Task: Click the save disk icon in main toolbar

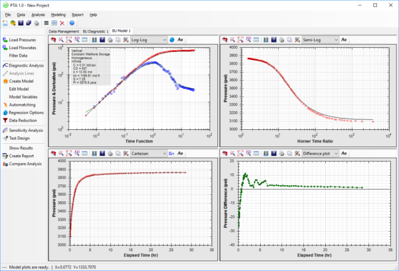Action: pyautogui.click(x=21, y=23)
